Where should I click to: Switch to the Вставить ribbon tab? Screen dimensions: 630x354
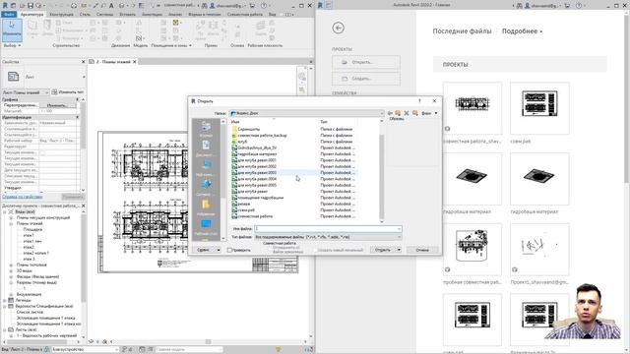127,15
